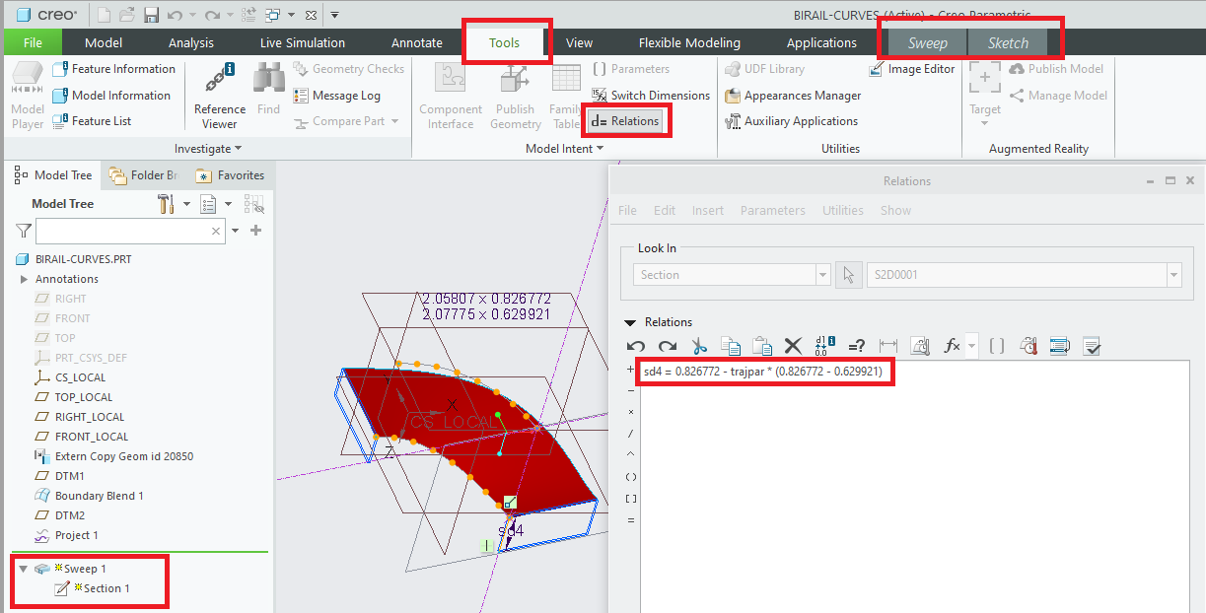Switch to the Analysis ribbon tab
1206x613 pixels.
pyautogui.click(x=190, y=42)
